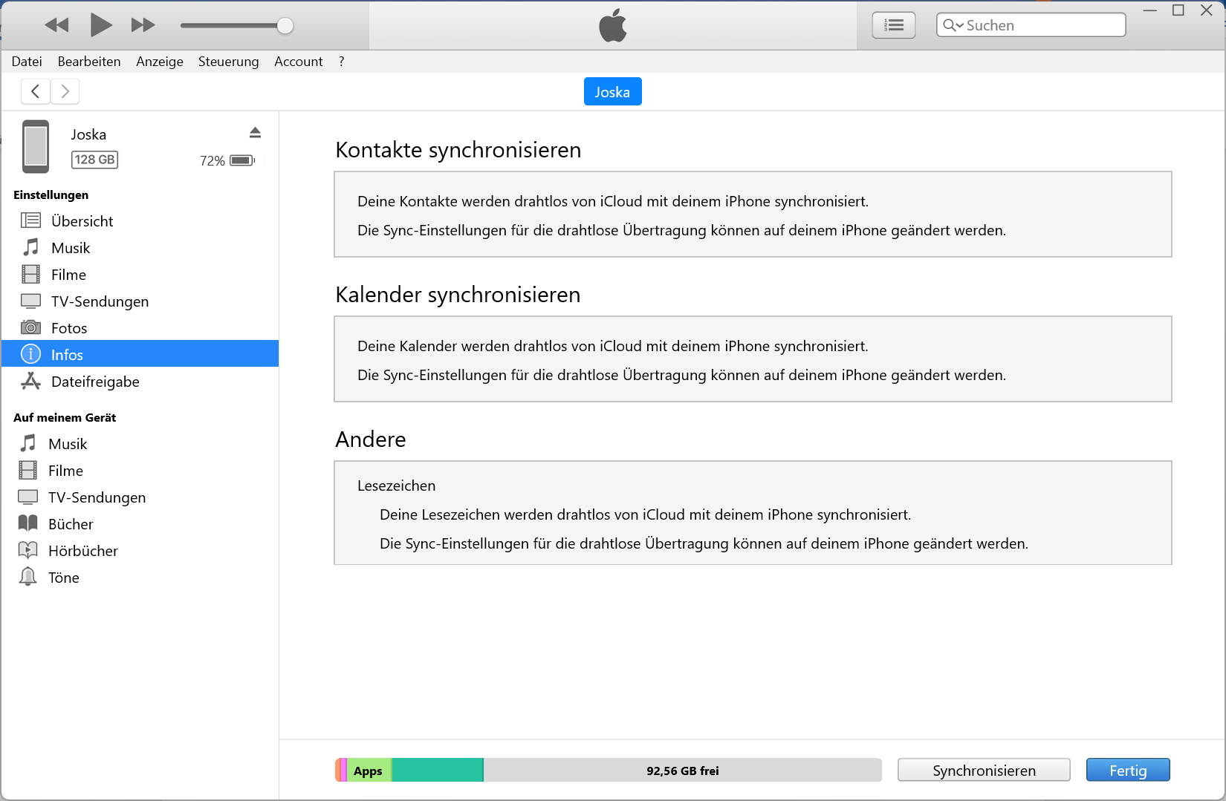Click the Fertig button
Image resolution: width=1226 pixels, height=801 pixels.
click(x=1128, y=770)
